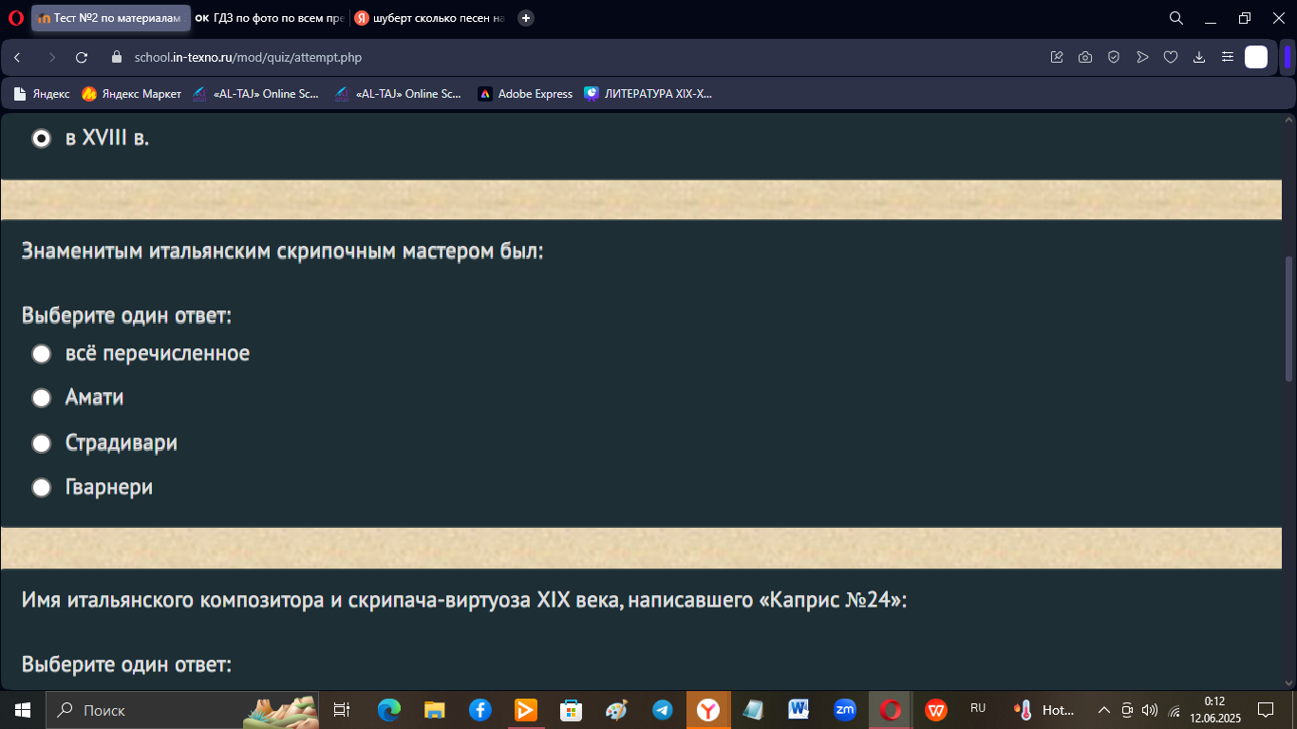Open new tab with plus button

click(526, 18)
